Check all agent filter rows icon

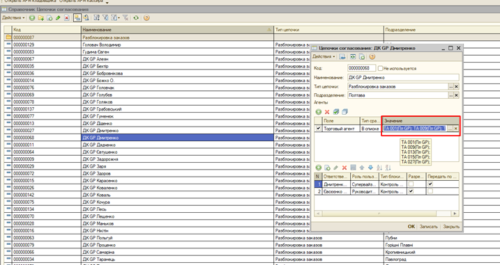pyautogui.click(x=336, y=112)
